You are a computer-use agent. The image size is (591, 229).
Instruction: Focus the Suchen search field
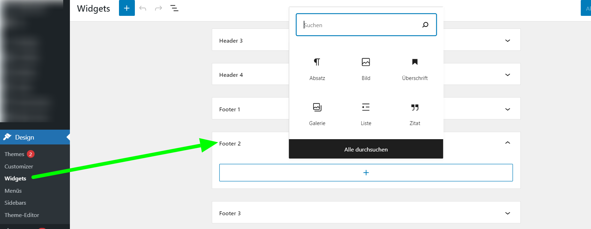pyautogui.click(x=360, y=25)
